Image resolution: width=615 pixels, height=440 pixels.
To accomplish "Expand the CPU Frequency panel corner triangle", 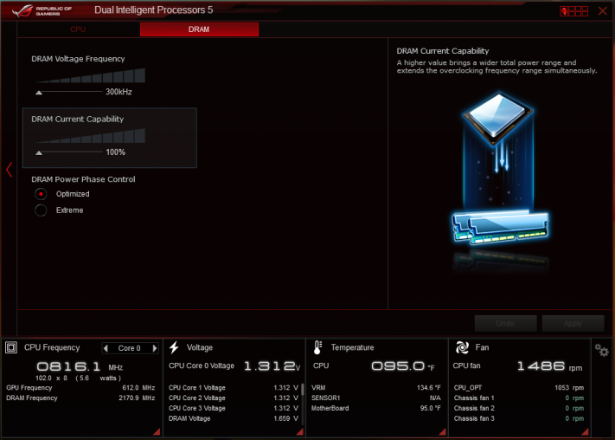I will [157, 431].
